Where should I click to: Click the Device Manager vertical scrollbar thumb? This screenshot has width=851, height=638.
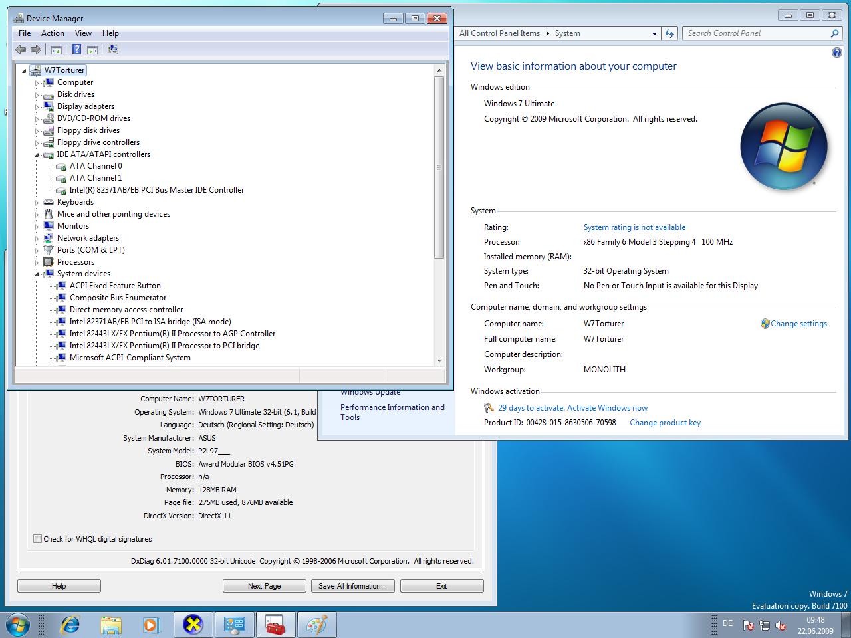[439, 166]
